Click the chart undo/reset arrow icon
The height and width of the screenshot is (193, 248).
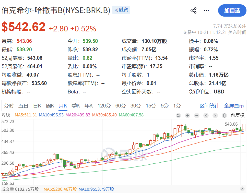click(179, 116)
